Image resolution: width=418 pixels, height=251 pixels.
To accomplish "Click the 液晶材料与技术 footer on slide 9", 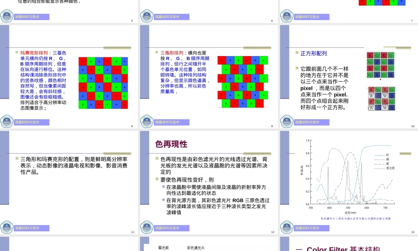I will tap(171, 122).
